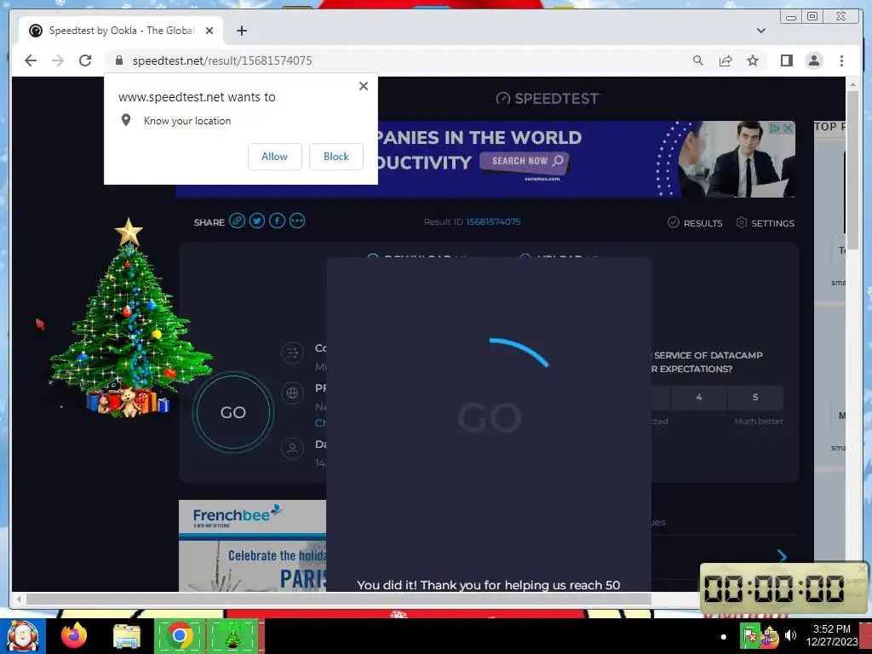Screen dimensions: 872x654
Task: Open Chrome profile avatar
Action: (814, 60)
